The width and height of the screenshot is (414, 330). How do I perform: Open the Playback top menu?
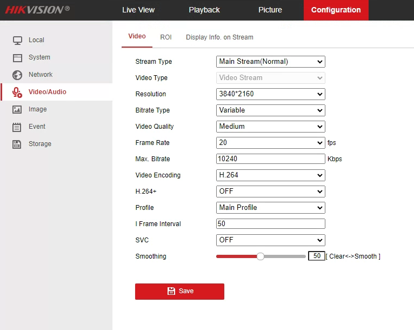[x=204, y=10]
